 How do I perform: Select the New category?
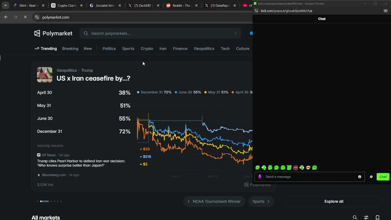click(x=88, y=49)
